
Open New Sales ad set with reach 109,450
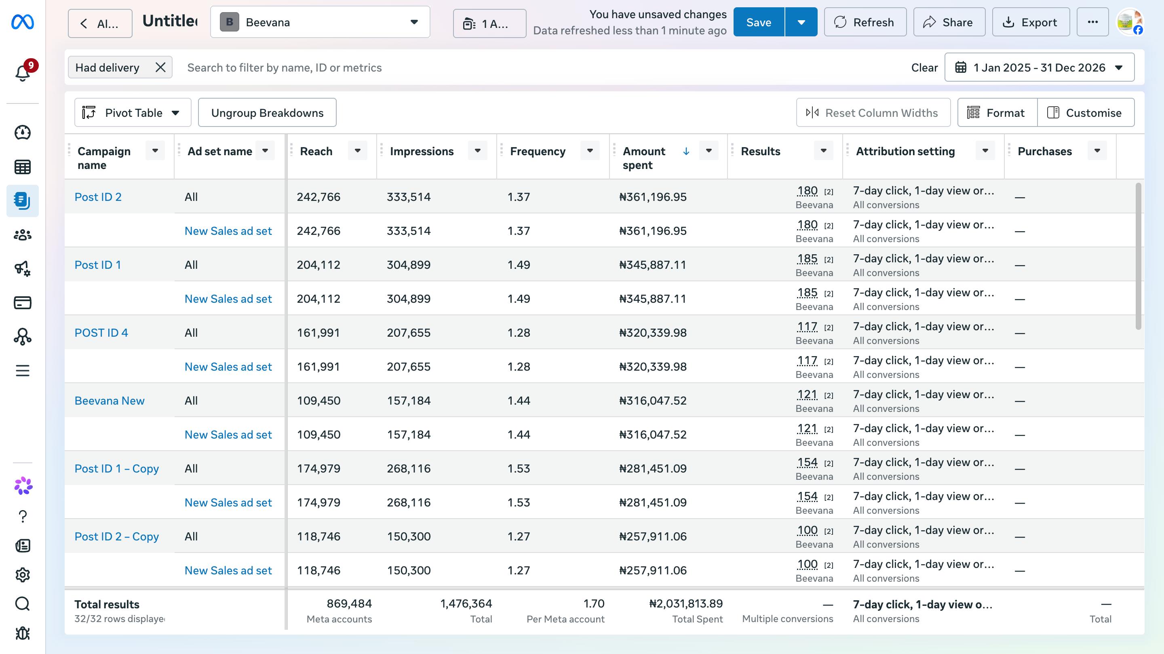pyautogui.click(x=228, y=435)
